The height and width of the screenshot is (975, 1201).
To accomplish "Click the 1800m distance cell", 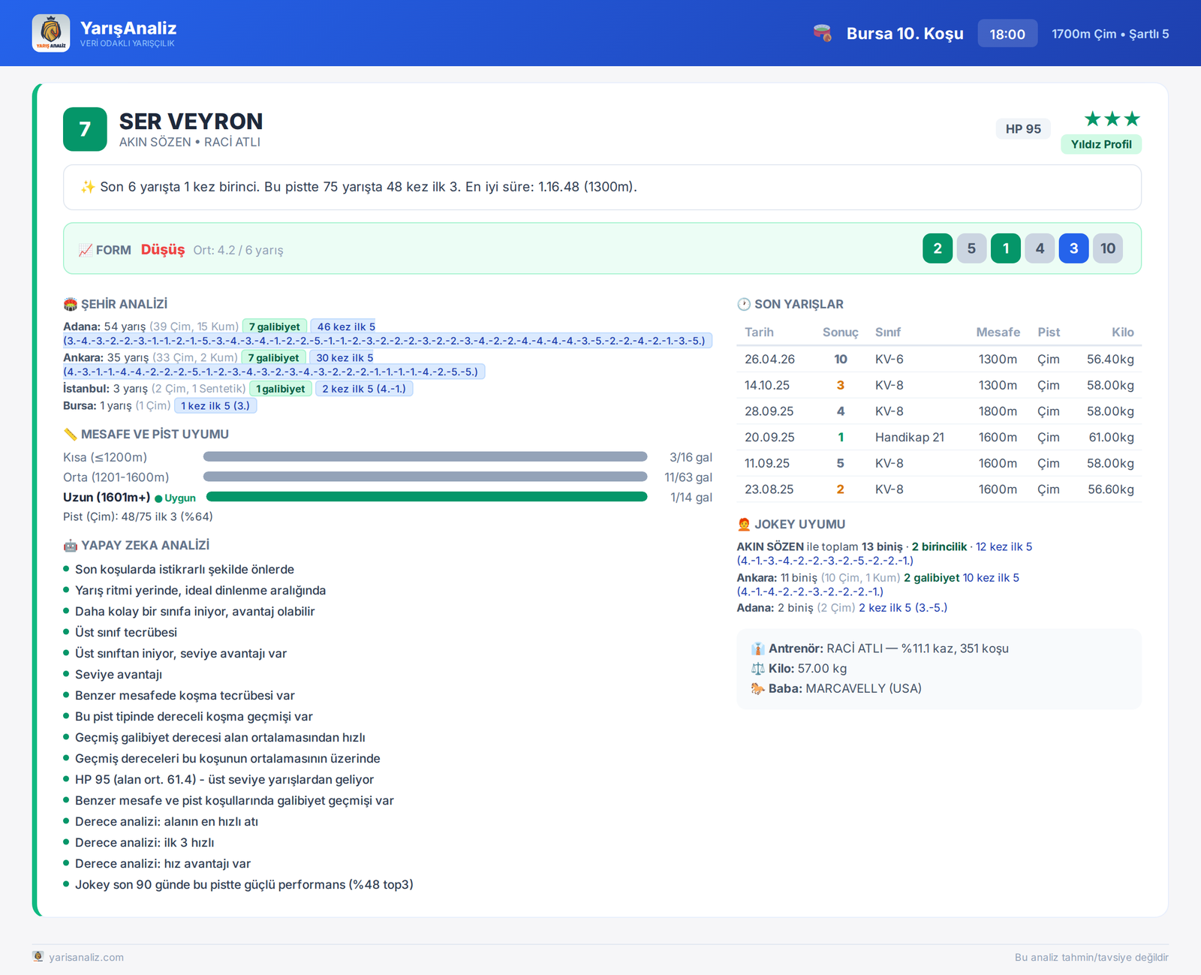I will click(x=998, y=411).
